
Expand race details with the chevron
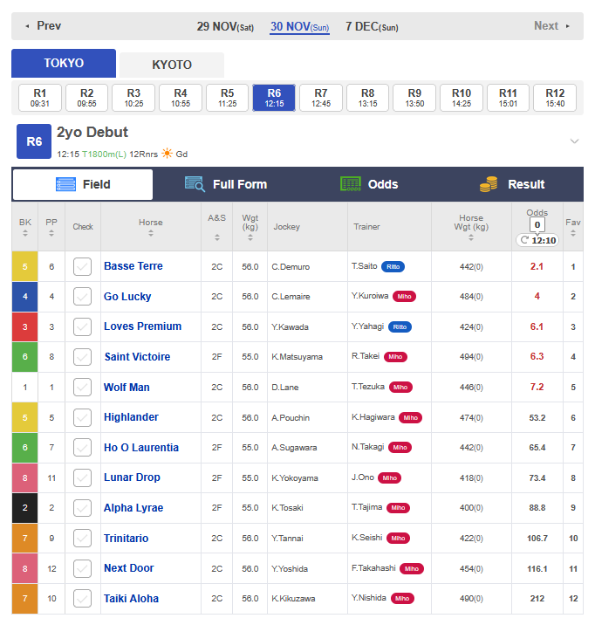coord(574,141)
